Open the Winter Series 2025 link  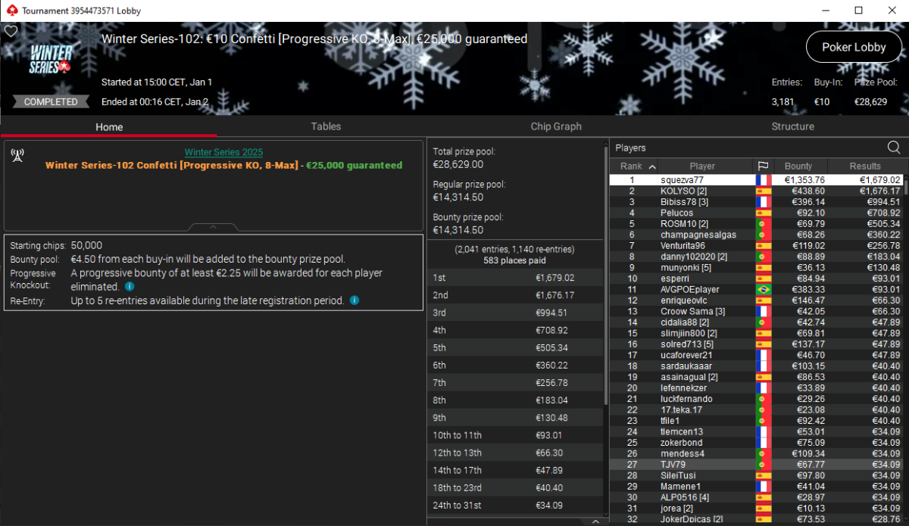click(223, 152)
